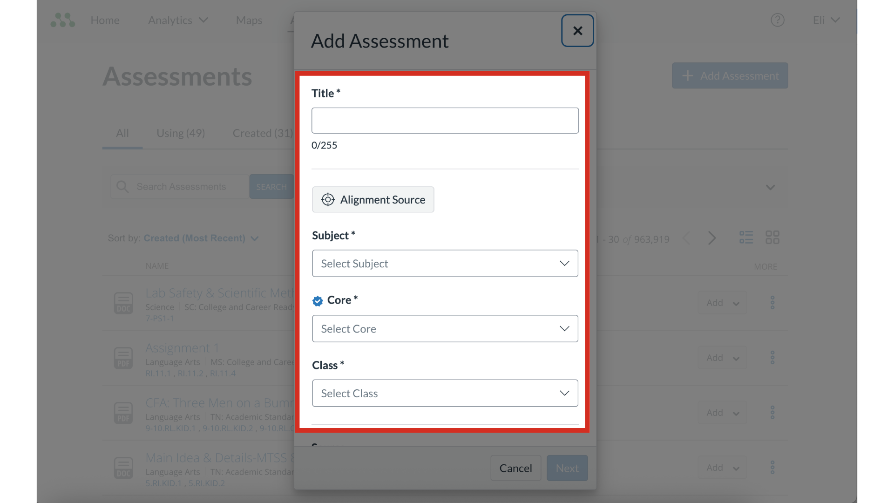894x503 pixels.
Task: Open the Select Class dropdown
Action: (445, 394)
